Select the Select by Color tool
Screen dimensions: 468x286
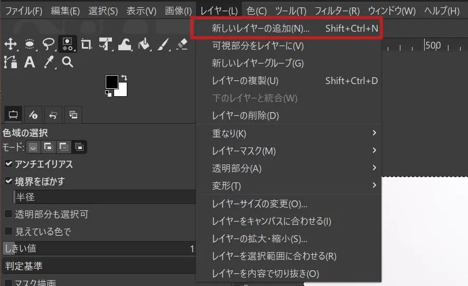(68, 44)
